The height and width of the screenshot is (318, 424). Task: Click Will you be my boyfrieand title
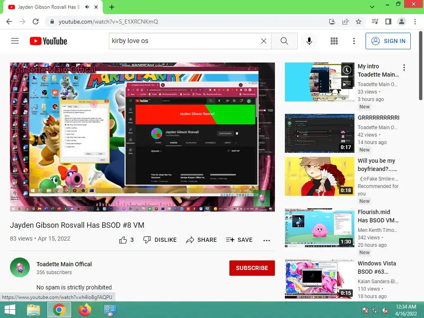point(378,165)
